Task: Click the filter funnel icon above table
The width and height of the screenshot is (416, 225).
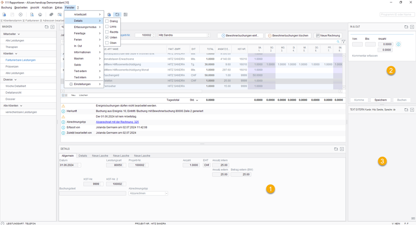Action: (x=344, y=42)
